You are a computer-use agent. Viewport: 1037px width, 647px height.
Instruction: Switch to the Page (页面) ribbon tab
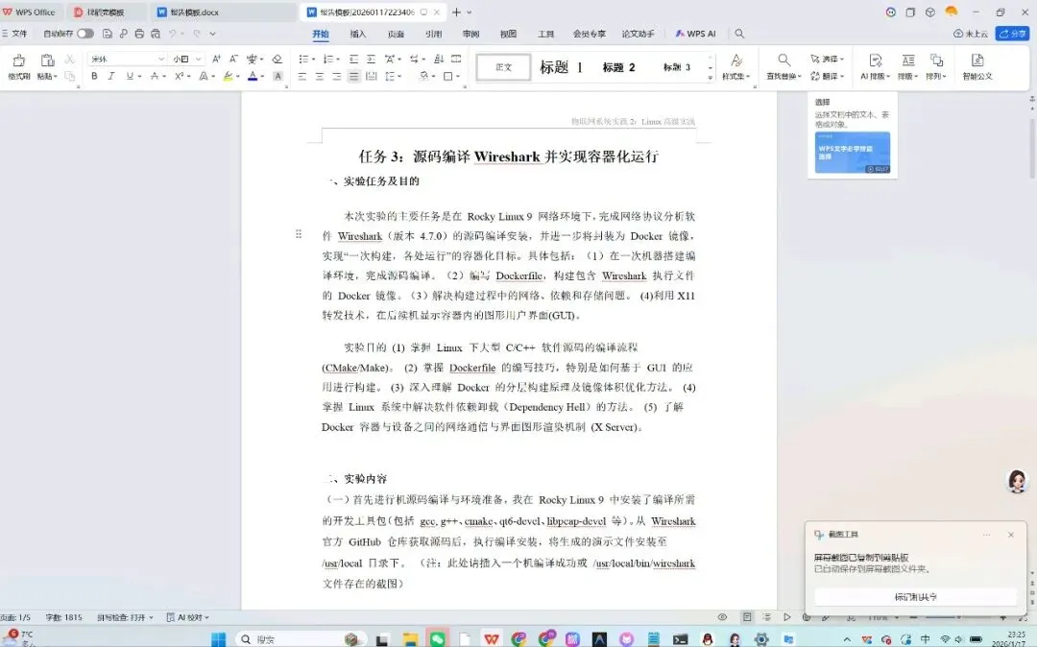click(x=396, y=34)
